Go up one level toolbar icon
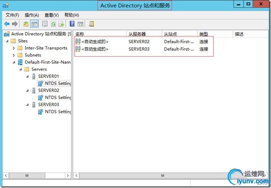 [26, 24]
